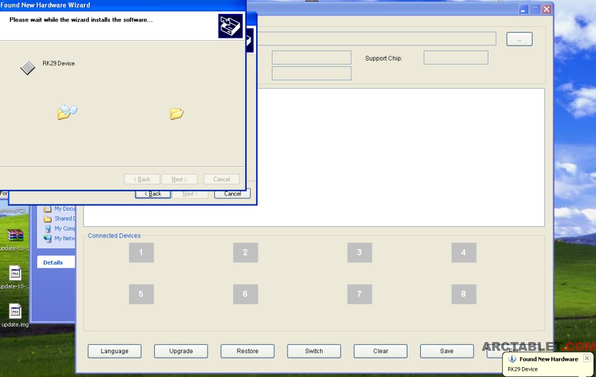Select connected device slot 3
The image size is (596, 377).
(360, 252)
